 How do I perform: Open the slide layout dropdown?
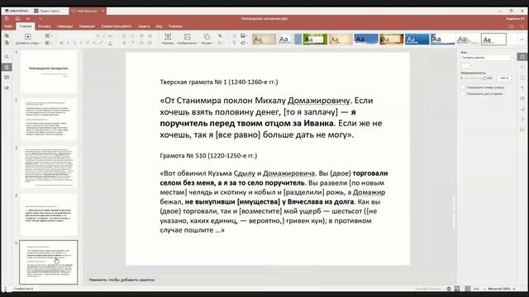click(48, 35)
